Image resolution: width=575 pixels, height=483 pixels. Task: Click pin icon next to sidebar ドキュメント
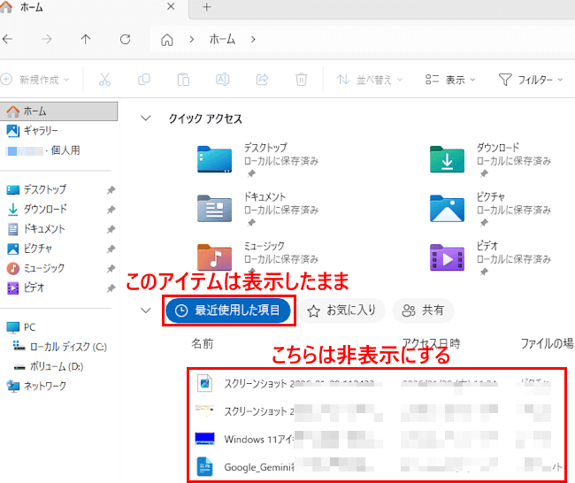tap(111, 230)
